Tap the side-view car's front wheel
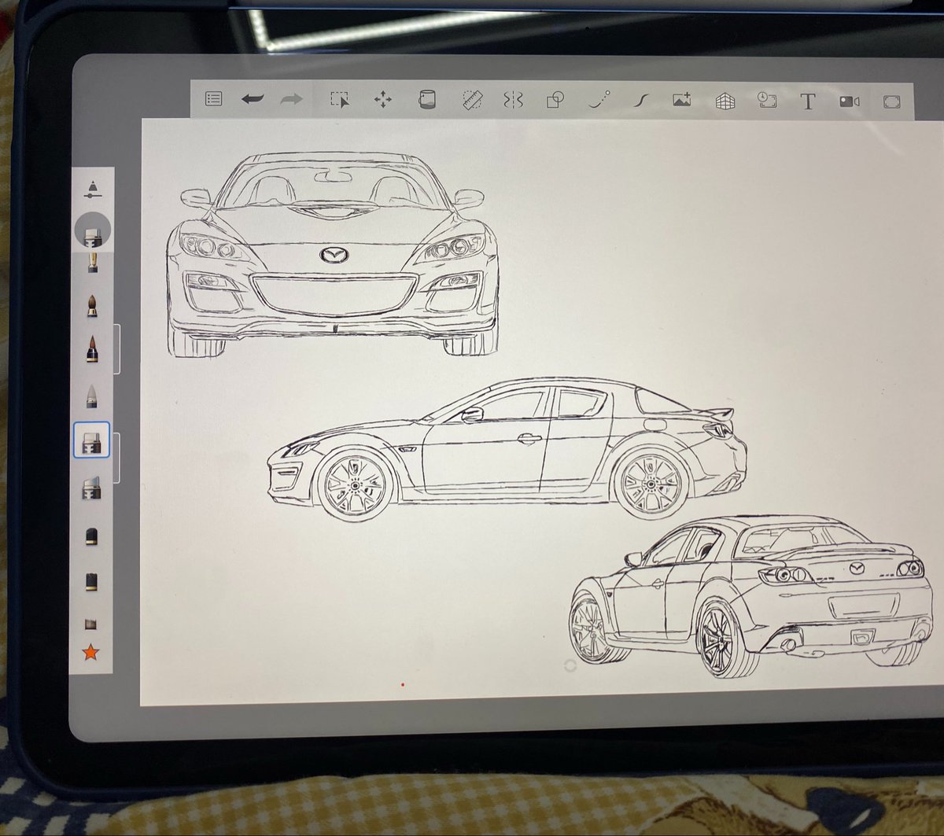The width and height of the screenshot is (944, 836). pos(356,484)
